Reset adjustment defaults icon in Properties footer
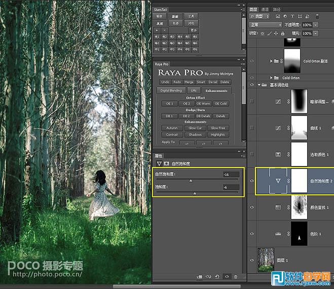 tap(217, 277)
